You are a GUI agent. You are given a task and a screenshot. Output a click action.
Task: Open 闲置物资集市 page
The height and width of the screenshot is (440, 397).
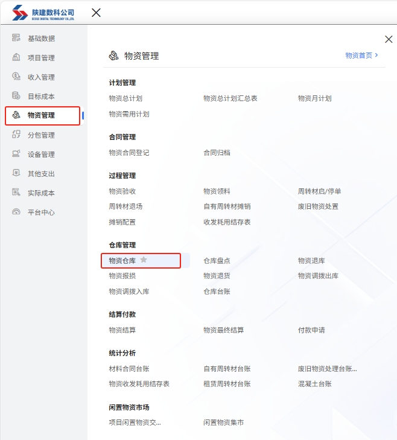pos(223,422)
